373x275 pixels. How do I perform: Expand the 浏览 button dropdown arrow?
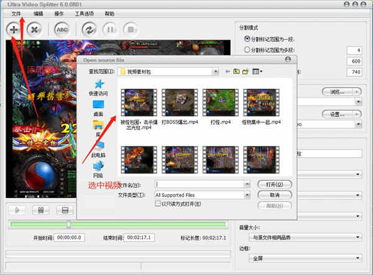coord(357,92)
